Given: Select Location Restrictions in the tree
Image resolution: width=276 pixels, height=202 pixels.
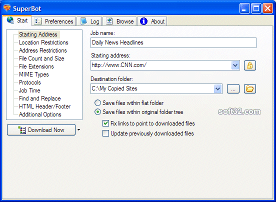Looking at the screenshot, I should [x=43, y=42].
